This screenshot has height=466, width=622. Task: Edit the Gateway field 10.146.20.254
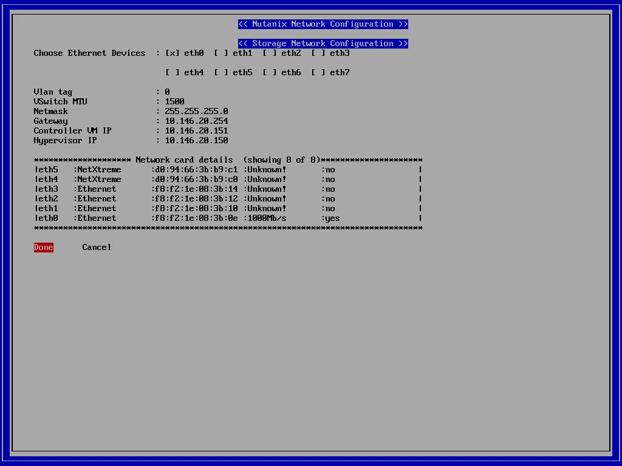coord(197,121)
